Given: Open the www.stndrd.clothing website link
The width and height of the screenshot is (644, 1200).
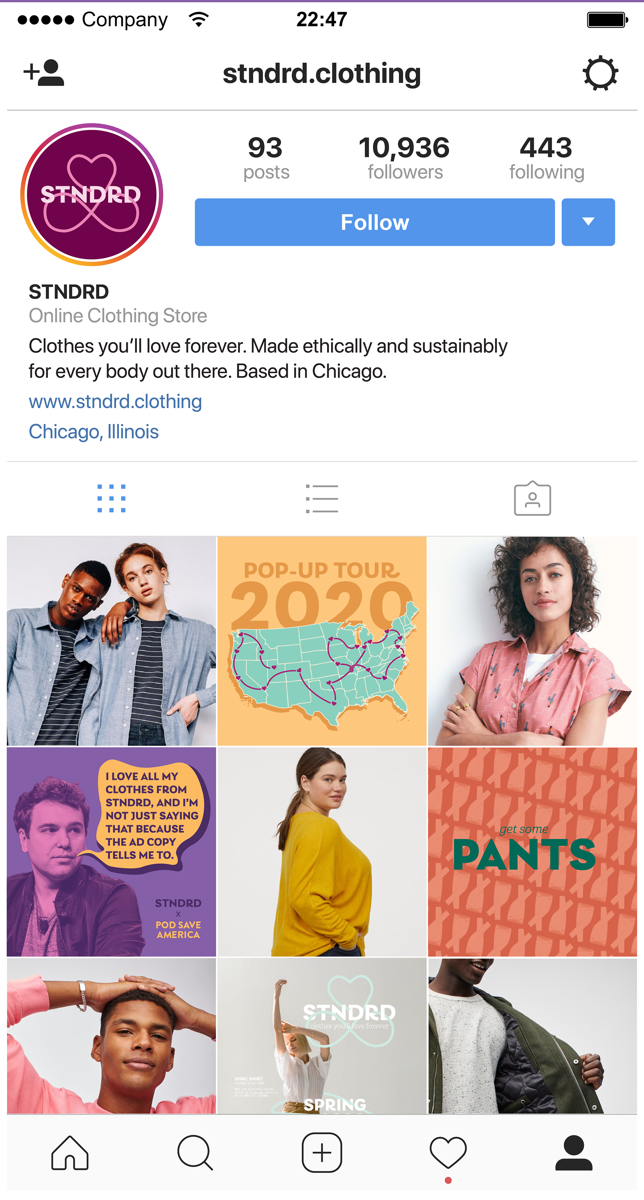Looking at the screenshot, I should pos(115,401).
